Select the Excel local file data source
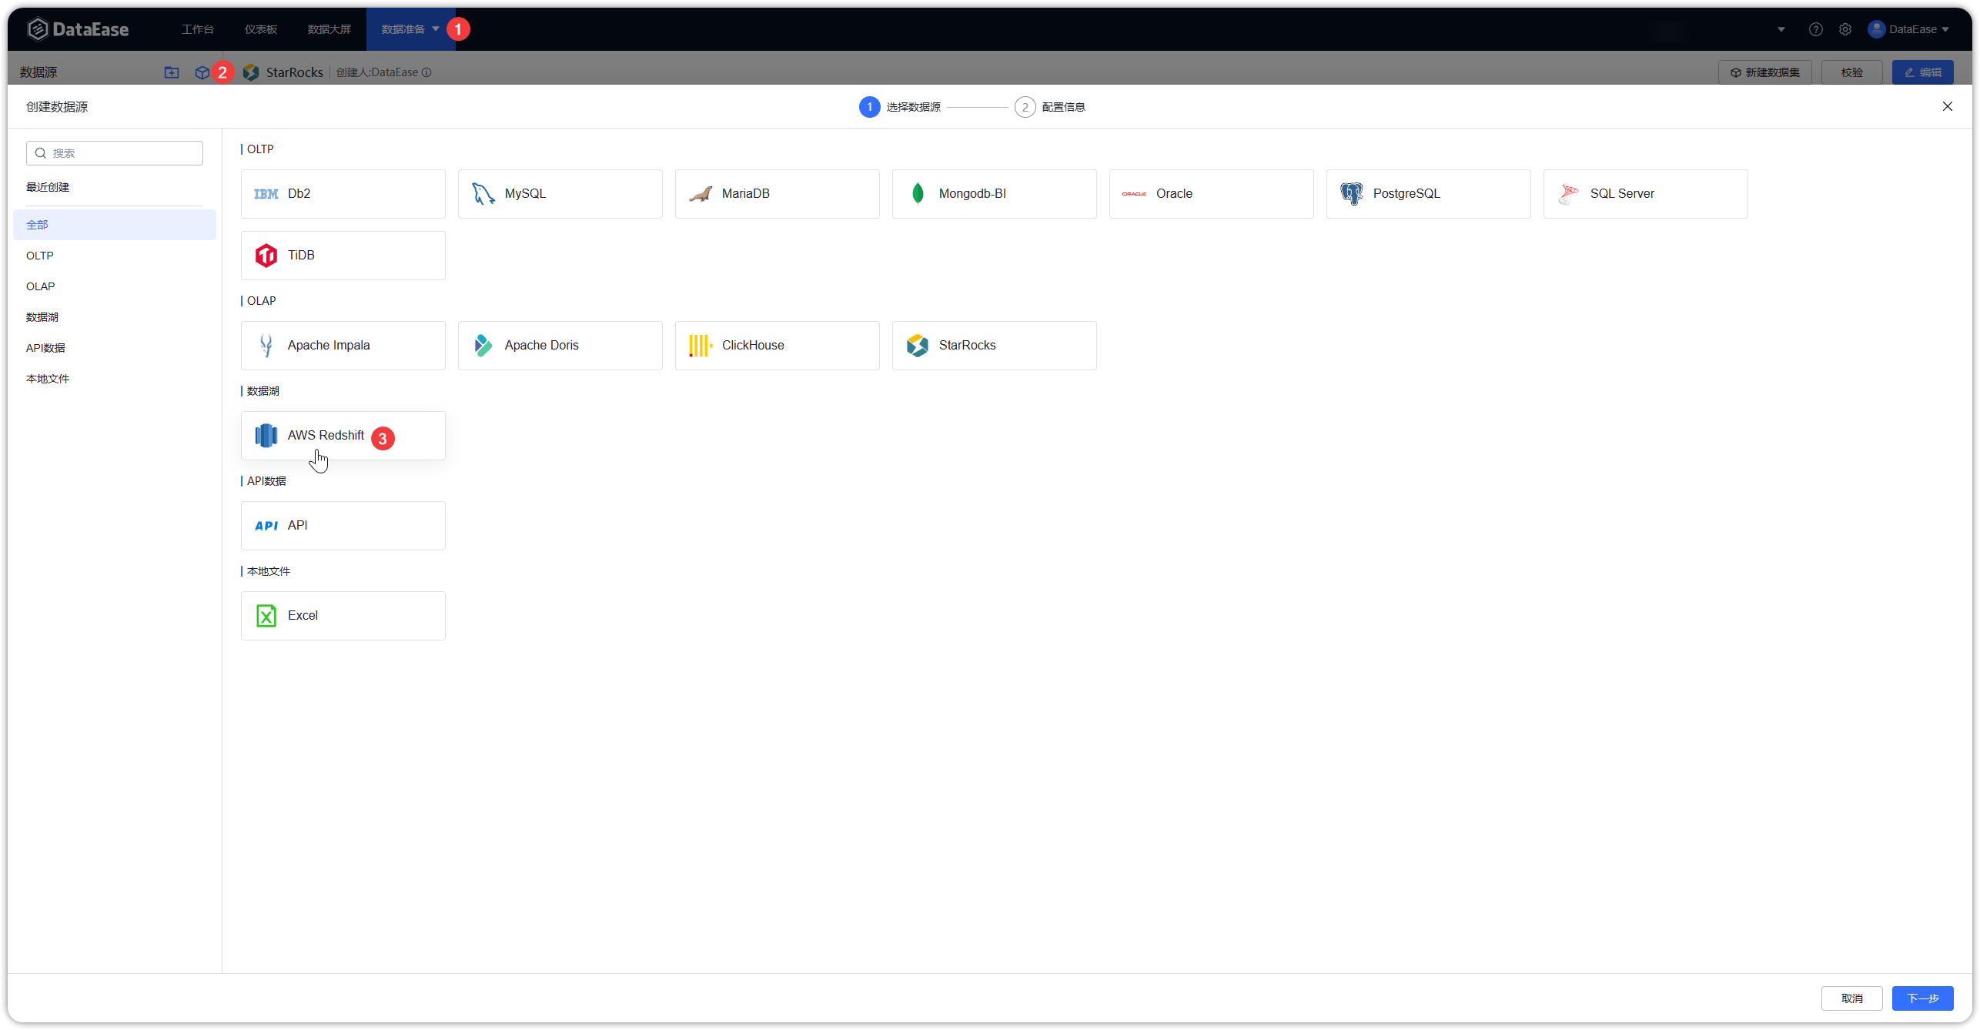 (x=343, y=615)
